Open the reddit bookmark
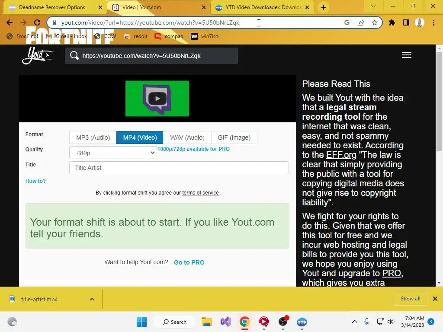The height and width of the screenshot is (332, 443). point(136,36)
